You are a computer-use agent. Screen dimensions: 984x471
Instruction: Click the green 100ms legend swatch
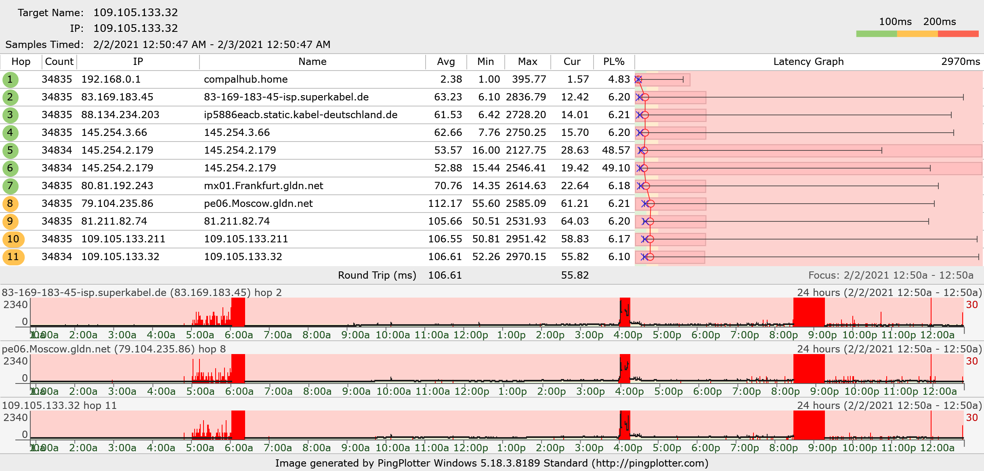coord(877,34)
